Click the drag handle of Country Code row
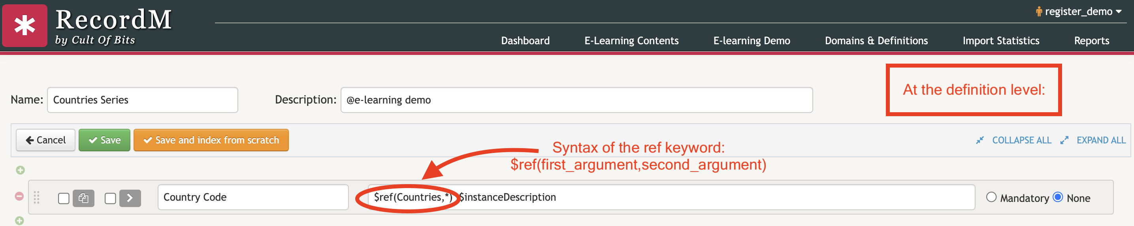 36,198
